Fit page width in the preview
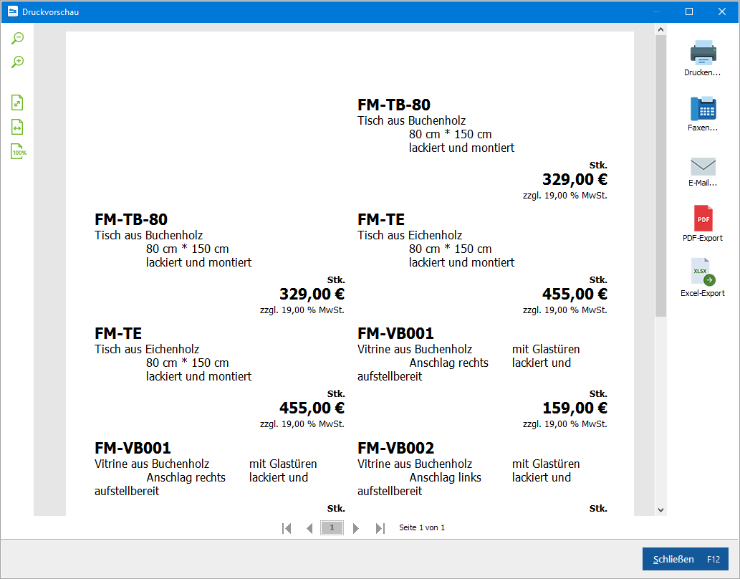 (17, 127)
